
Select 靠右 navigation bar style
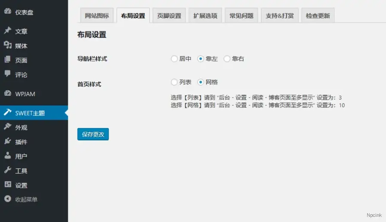(x=227, y=59)
